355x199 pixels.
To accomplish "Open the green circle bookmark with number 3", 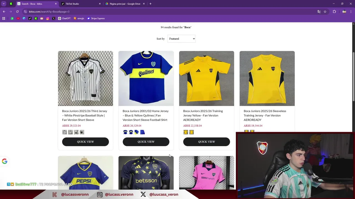I will point(12,19).
